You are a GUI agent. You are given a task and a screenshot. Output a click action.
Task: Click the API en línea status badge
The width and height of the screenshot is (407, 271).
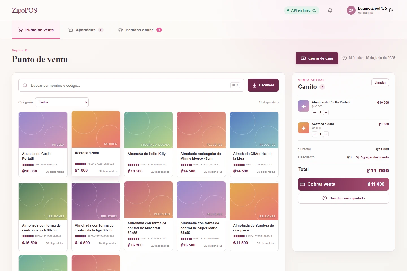point(302,10)
